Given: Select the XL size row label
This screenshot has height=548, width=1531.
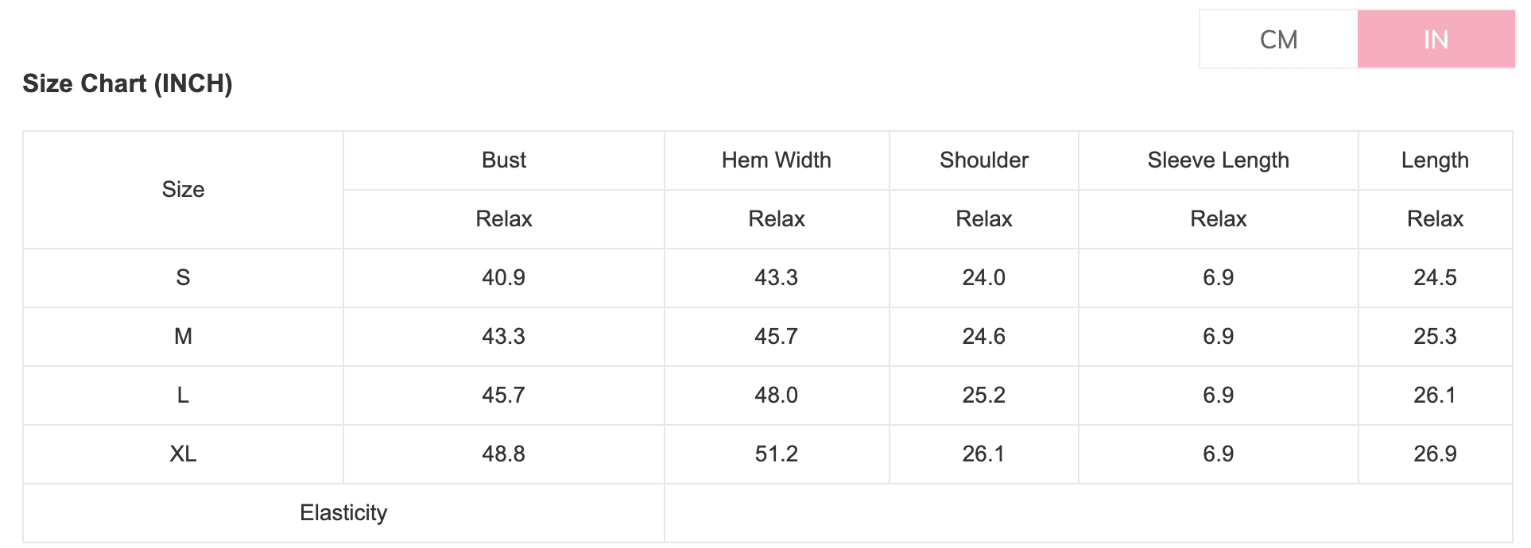Looking at the screenshot, I should 183,454.
